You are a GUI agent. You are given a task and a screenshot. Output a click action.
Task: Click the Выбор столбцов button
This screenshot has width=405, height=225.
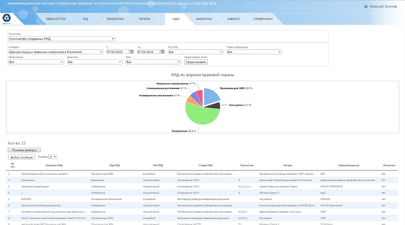[x=22, y=157]
